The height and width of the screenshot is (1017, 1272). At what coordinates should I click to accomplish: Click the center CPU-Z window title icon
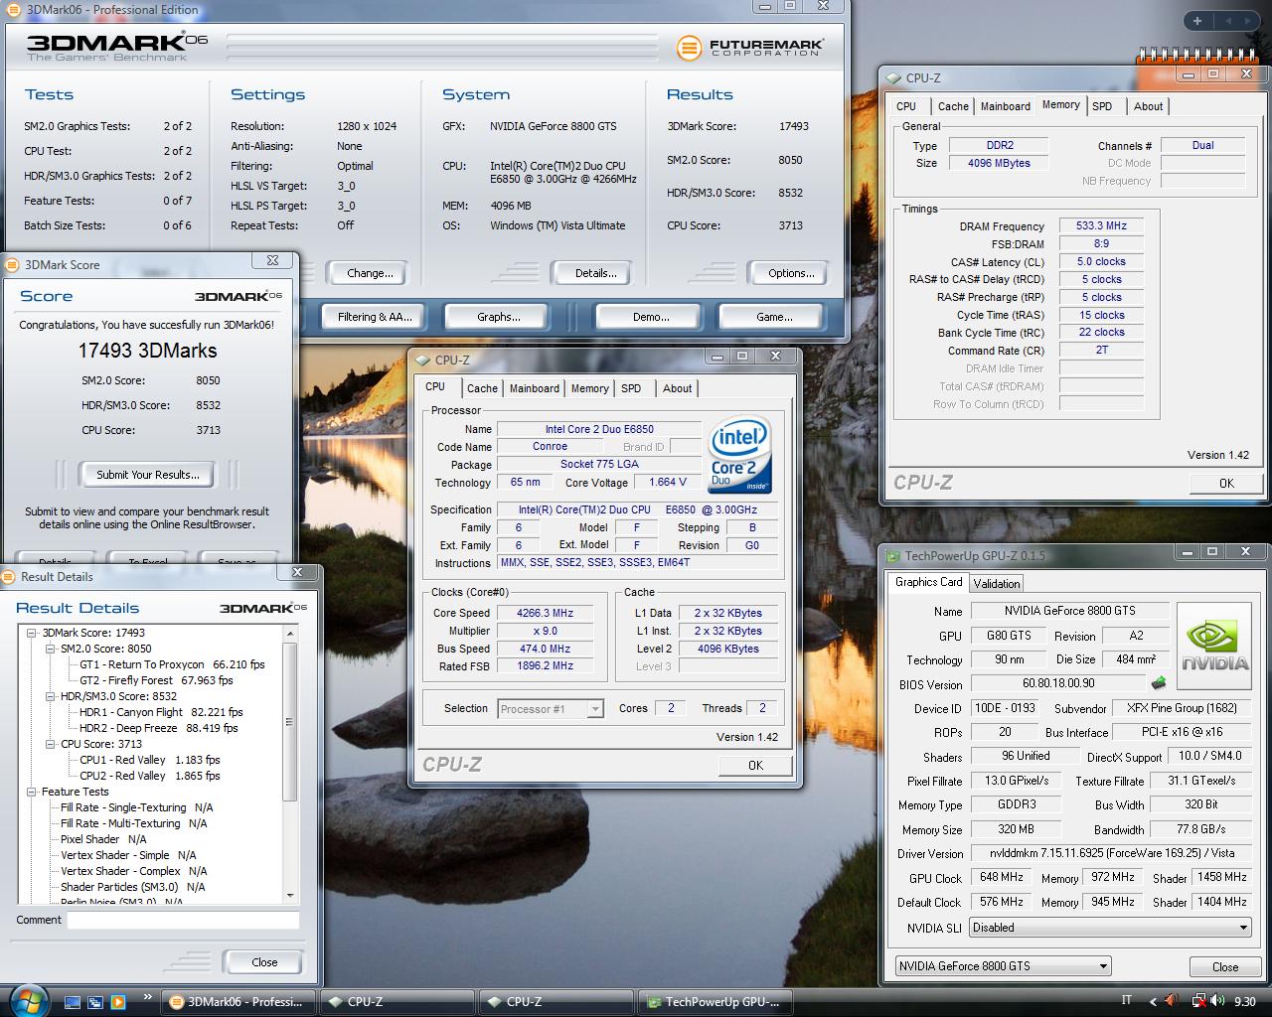[422, 360]
